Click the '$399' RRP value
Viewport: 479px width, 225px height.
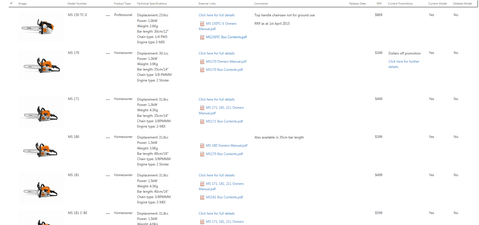[x=379, y=137]
